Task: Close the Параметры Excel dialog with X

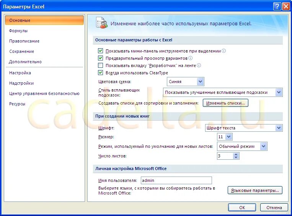Action: (286, 7)
